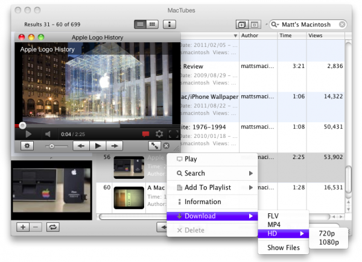Click the 2:25 time cell
Viewport: 362px width, 262px height.
pyautogui.click(x=299, y=157)
